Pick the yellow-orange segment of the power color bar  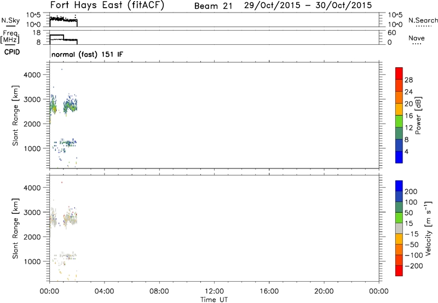[399, 109]
